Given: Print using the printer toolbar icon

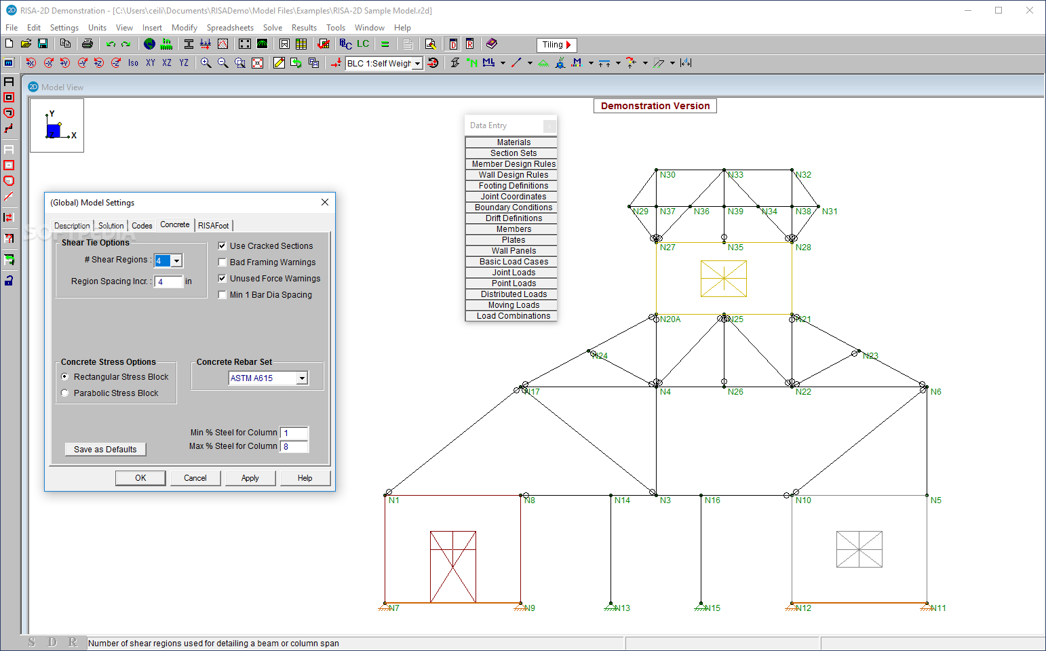Looking at the screenshot, I should coord(87,44).
